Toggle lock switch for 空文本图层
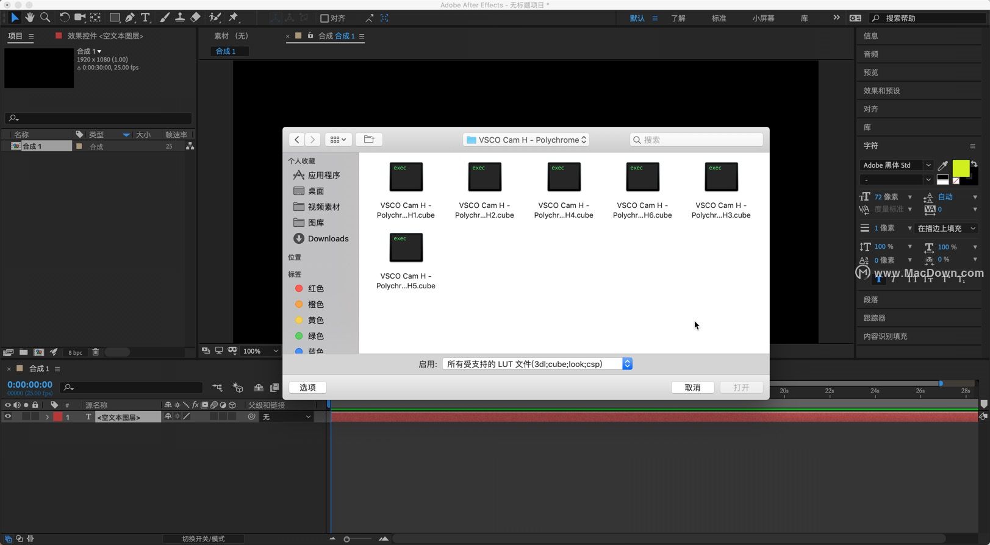 pos(35,417)
